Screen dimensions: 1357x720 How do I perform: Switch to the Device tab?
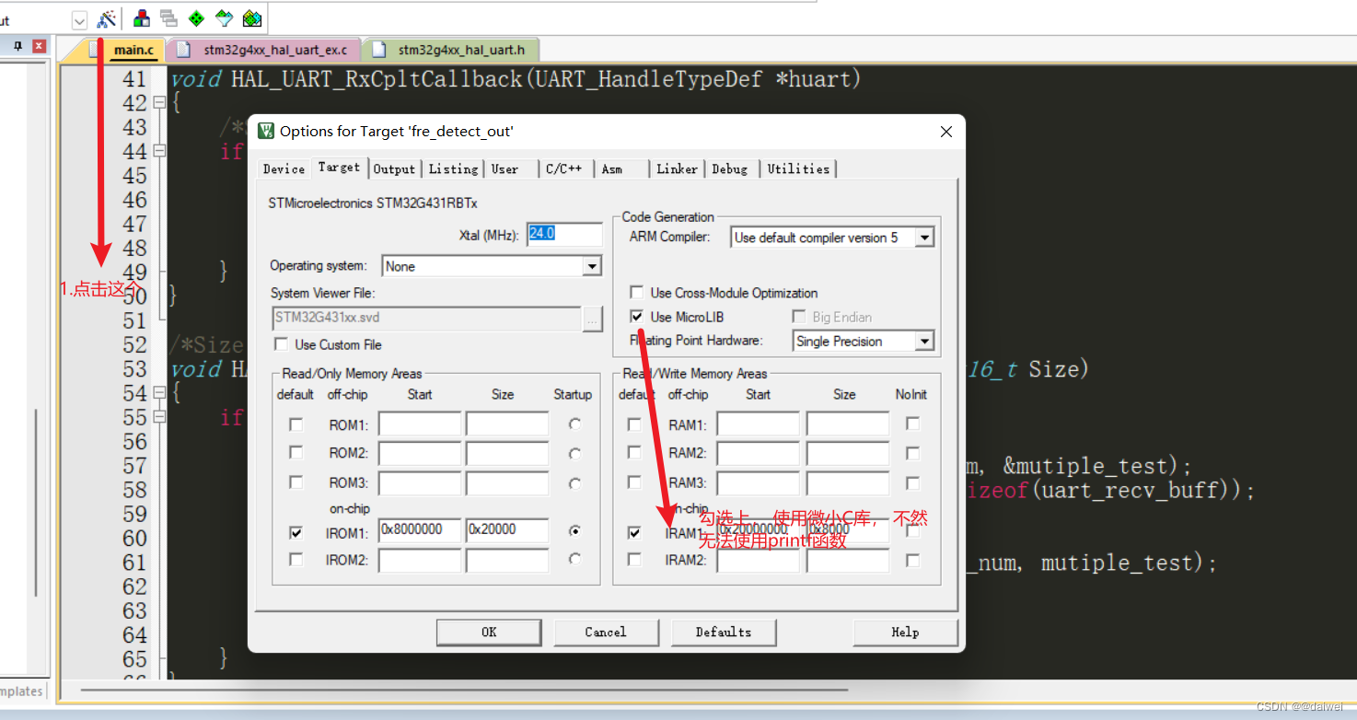[x=284, y=168]
